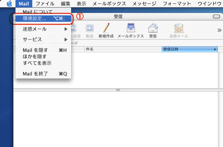The image size is (223, 147).
Task: Select すべてを表示 menu item
Action: point(37,63)
